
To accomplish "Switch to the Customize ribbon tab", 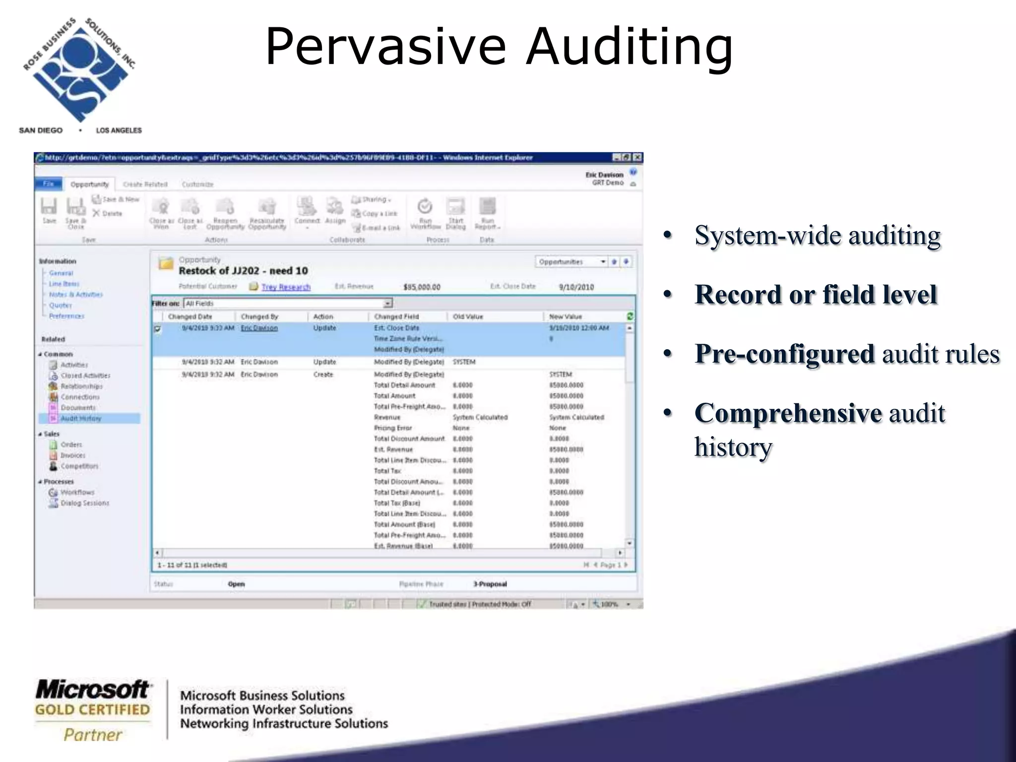I will tap(197, 185).
